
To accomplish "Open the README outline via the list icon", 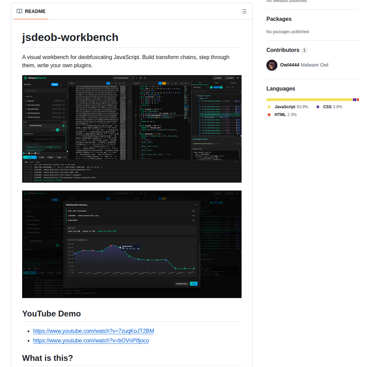I will (x=244, y=11).
